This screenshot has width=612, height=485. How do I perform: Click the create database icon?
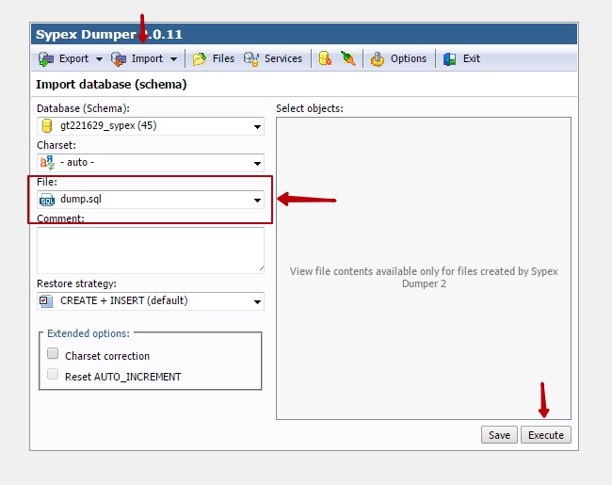click(325, 58)
